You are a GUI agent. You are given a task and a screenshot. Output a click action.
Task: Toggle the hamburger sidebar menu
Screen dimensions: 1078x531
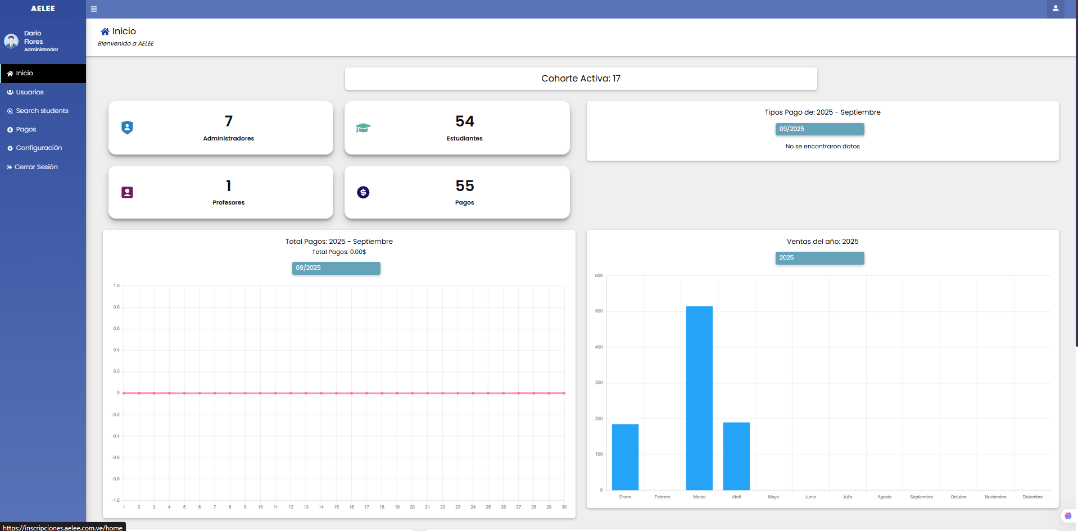94,9
